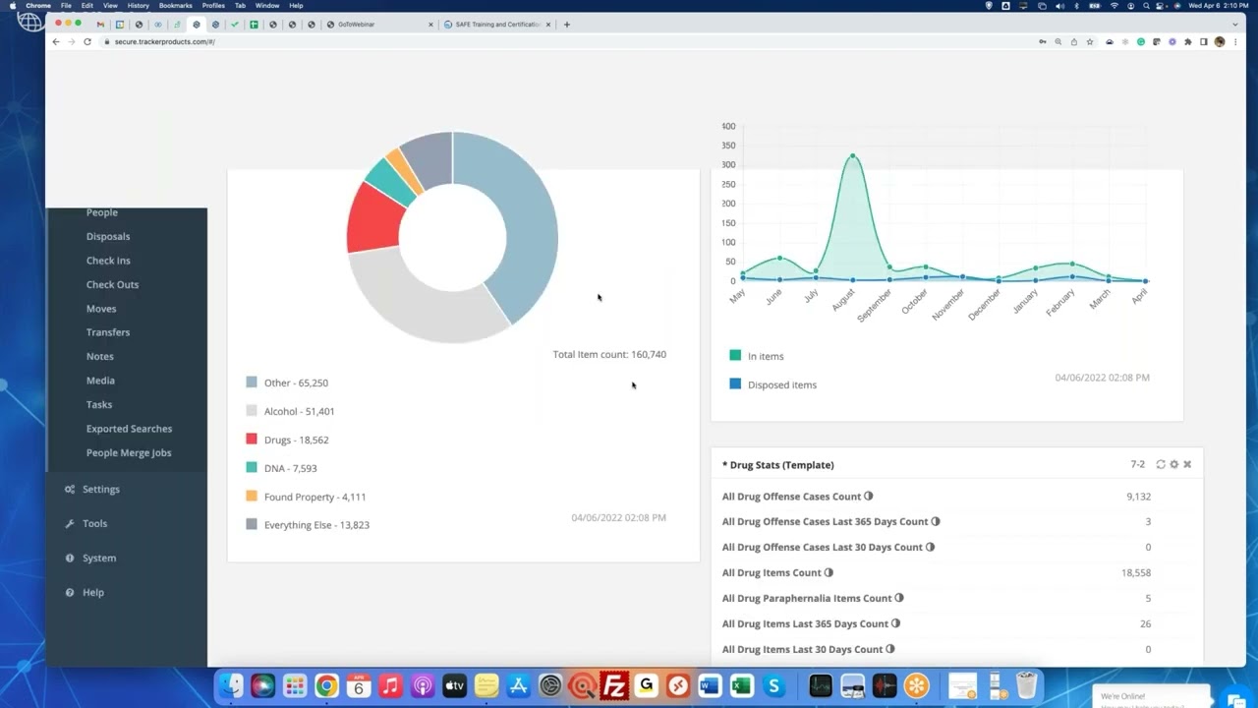This screenshot has height=708, width=1258.
Task: Click the Tools wrench icon in sidebar
Action: (x=70, y=523)
